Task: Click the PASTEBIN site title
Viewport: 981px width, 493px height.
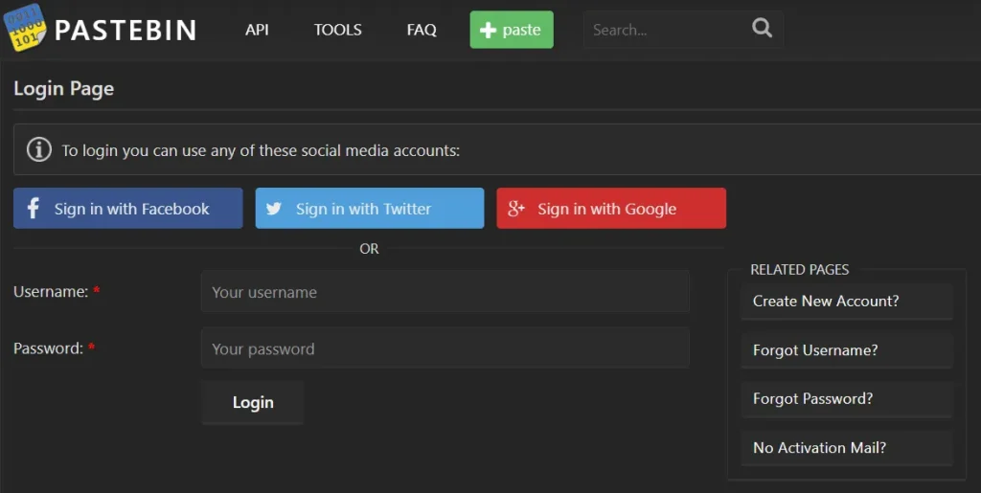Action: click(x=125, y=30)
